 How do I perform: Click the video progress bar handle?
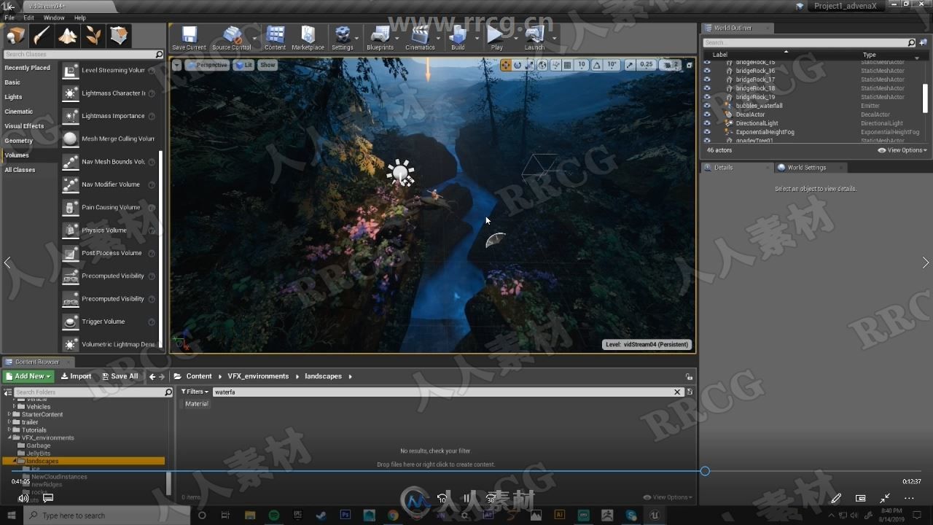tap(705, 471)
